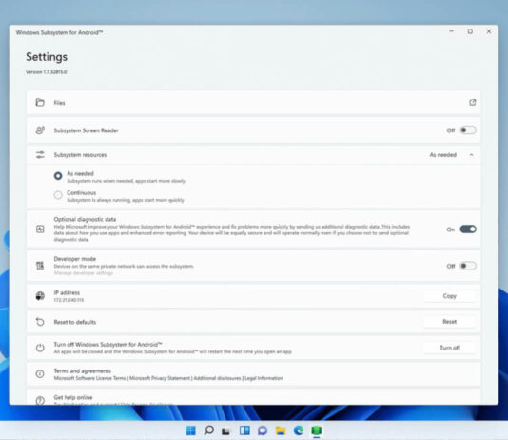
Task: Open Widgets from the taskbar
Action: pos(244,430)
